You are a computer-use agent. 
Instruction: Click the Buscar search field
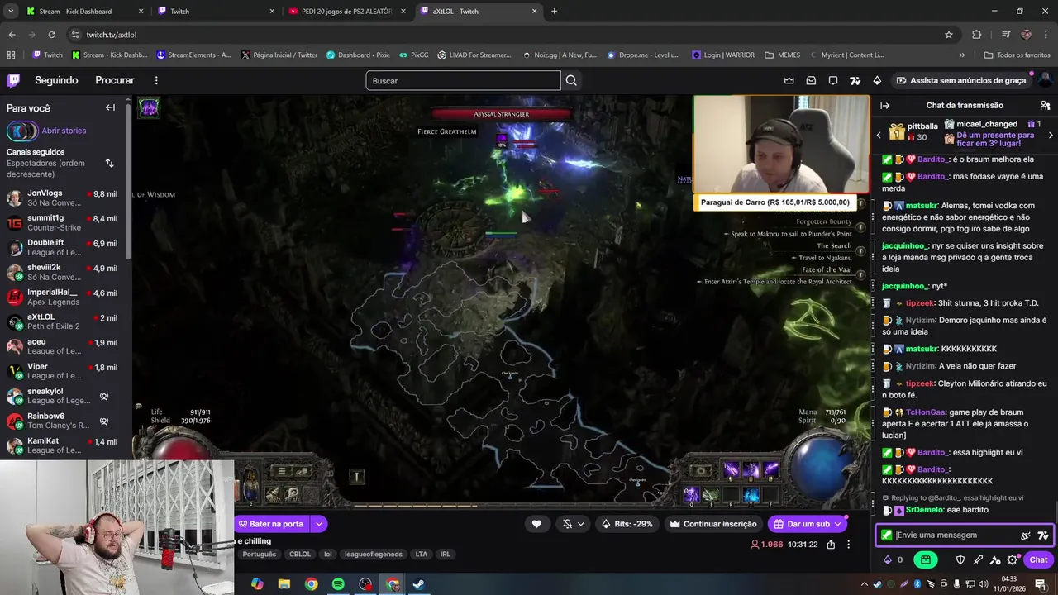tap(463, 80)
